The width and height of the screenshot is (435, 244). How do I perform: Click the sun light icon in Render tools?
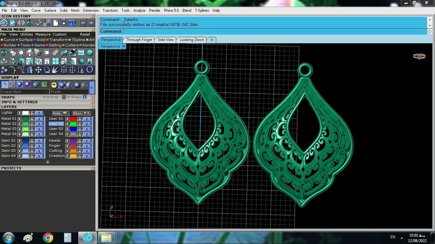(x=21, y=53)
